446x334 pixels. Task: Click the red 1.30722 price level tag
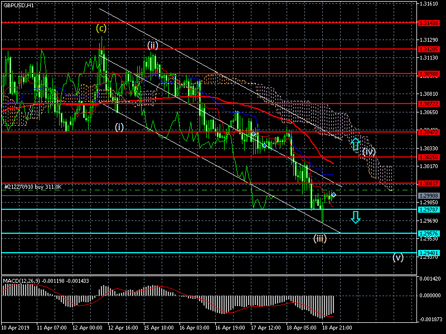[429, 104]
